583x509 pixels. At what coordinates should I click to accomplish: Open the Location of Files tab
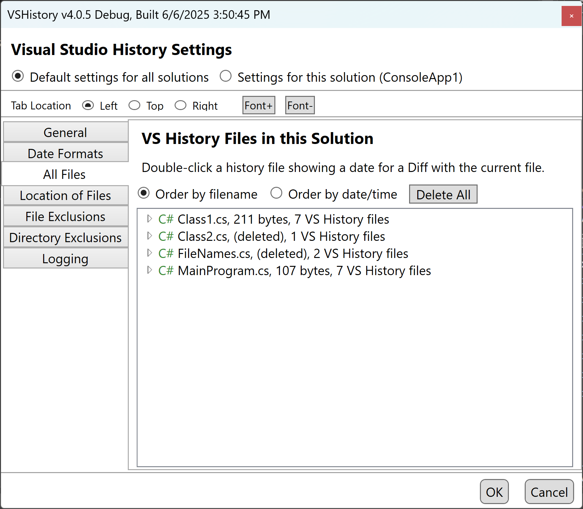[x=65, y=195]
